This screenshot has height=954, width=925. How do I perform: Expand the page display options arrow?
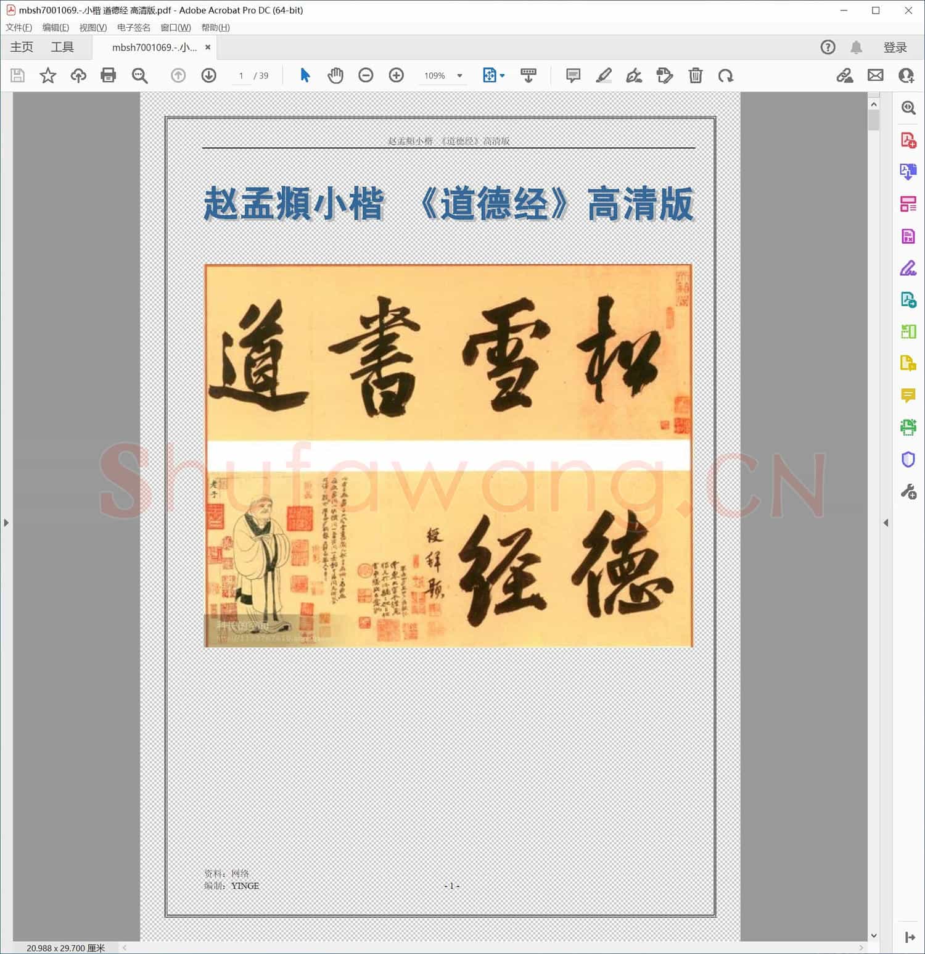(501, 75)
